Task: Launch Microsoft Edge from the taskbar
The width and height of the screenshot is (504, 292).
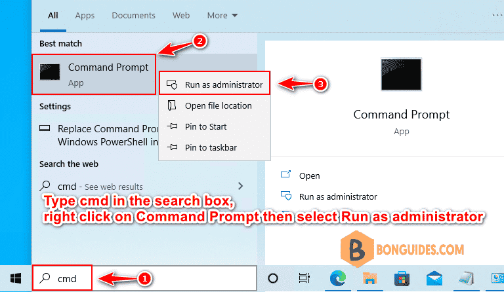Action: point(337,278)
